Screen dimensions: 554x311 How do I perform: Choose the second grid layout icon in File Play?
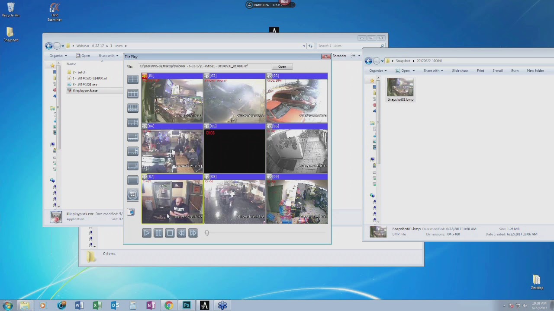click(x=132, y=94)
